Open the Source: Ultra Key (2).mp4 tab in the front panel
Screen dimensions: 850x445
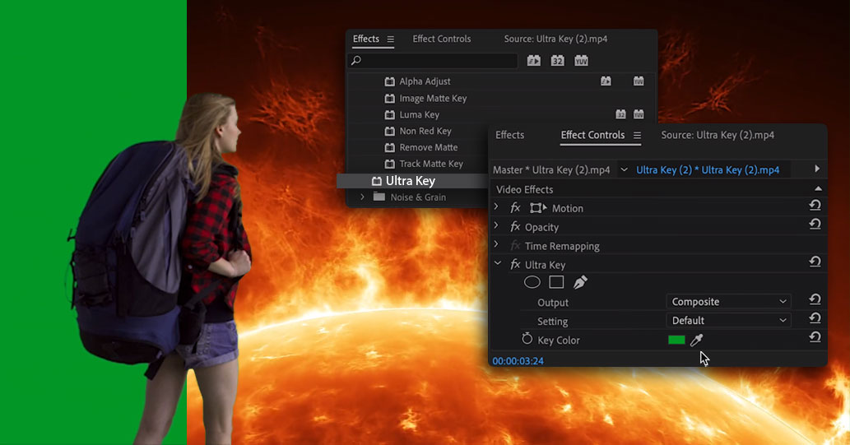(718, 135)
